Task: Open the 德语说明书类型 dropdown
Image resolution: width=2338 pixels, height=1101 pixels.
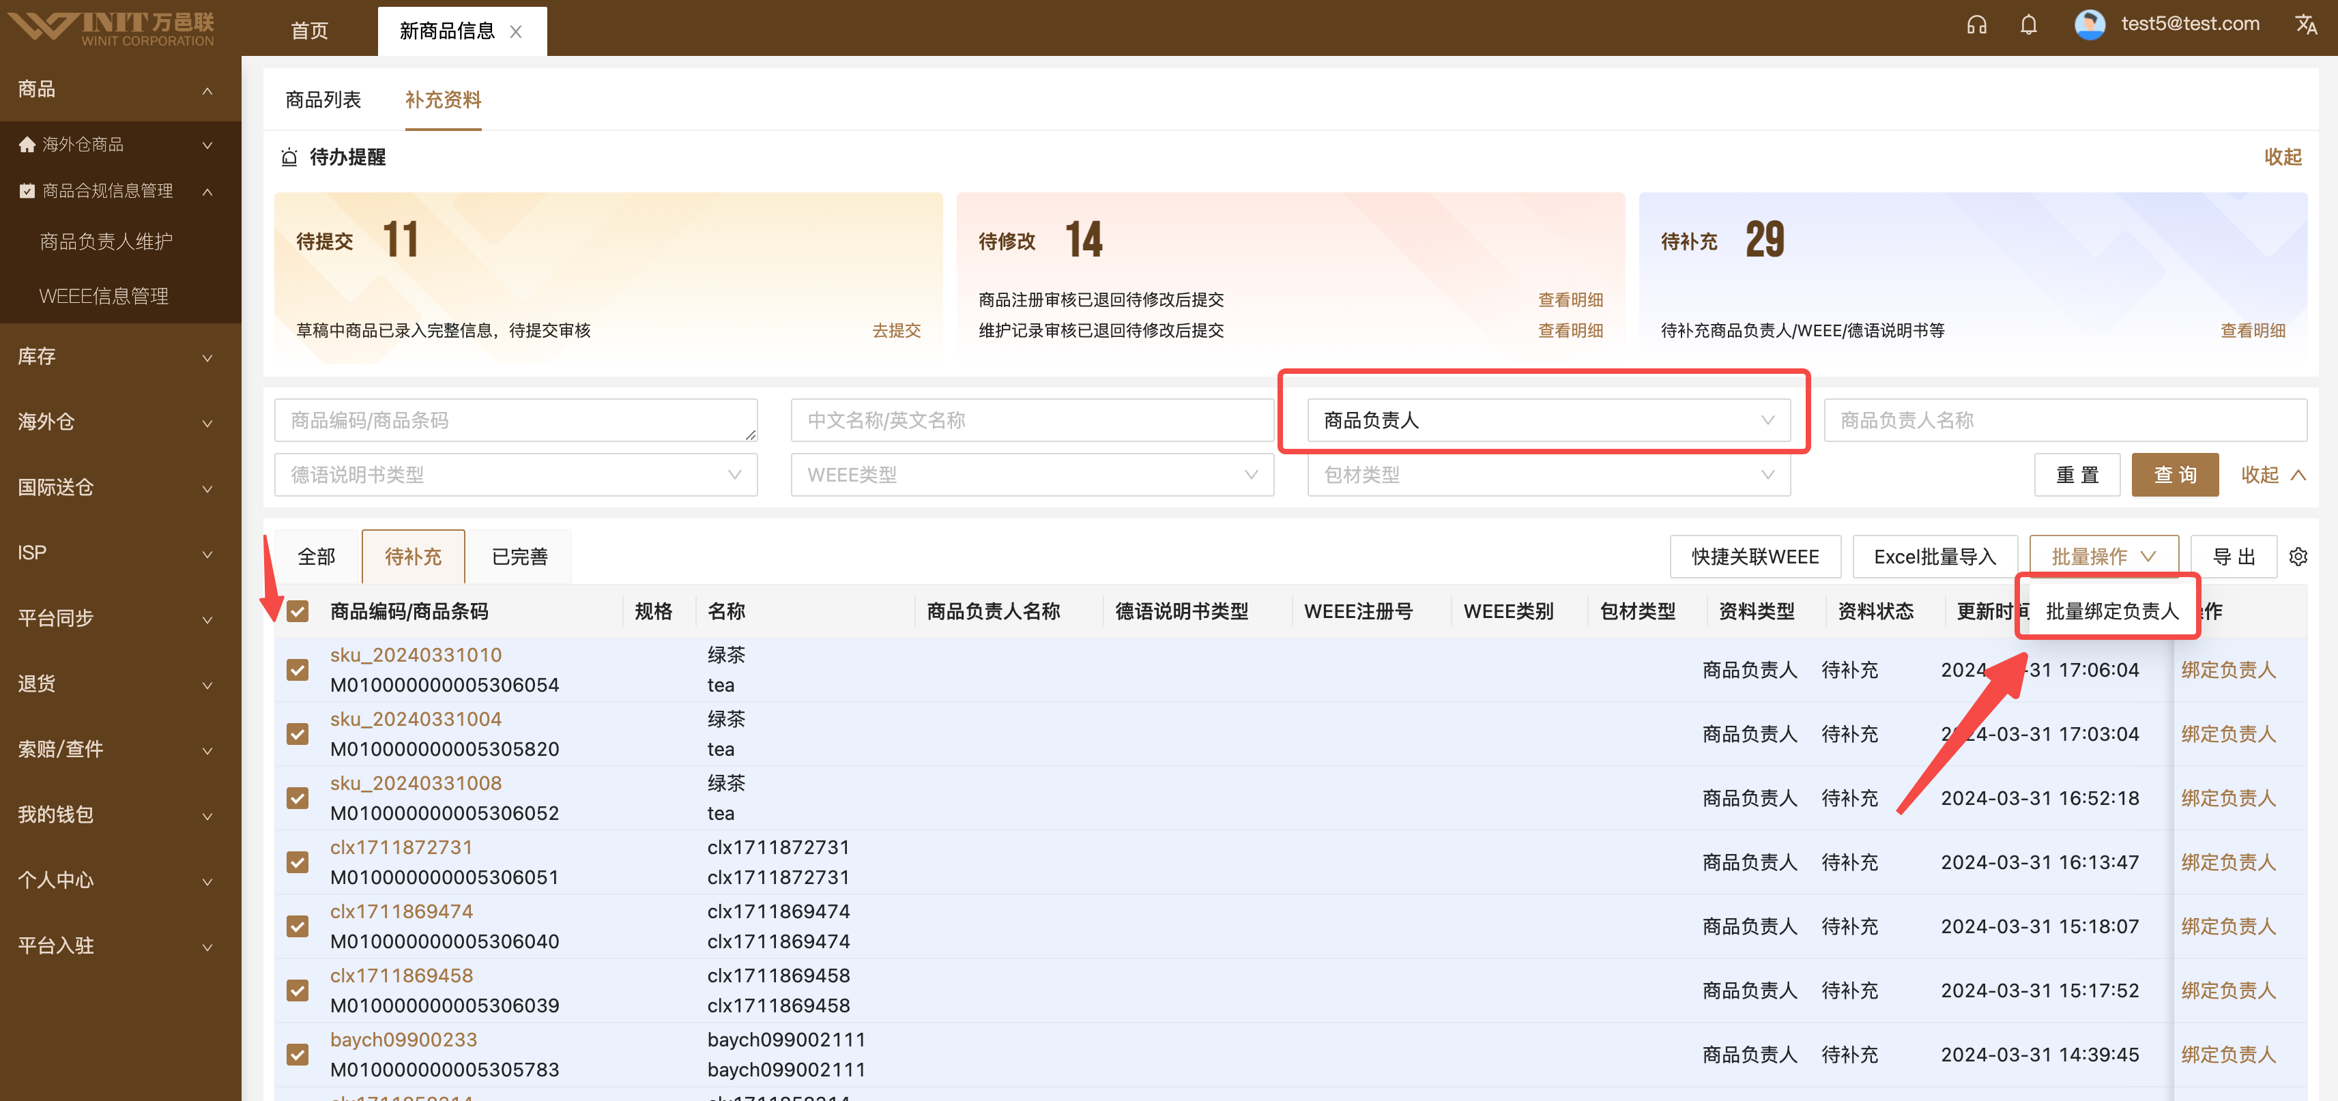Action: coord(515,474)
